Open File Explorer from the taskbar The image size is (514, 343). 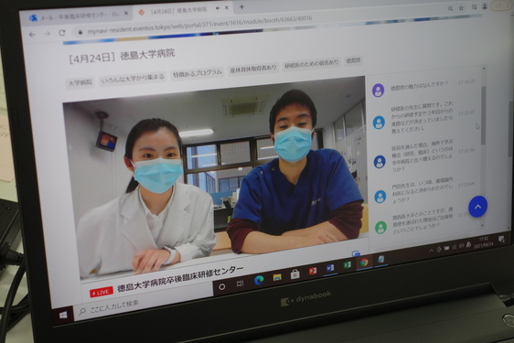(277, 277)
